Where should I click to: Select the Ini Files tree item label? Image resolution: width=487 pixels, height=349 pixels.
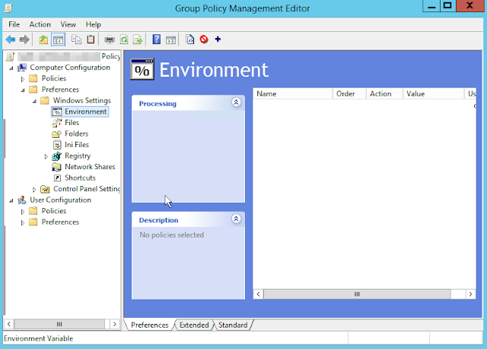tap(77, 145)
